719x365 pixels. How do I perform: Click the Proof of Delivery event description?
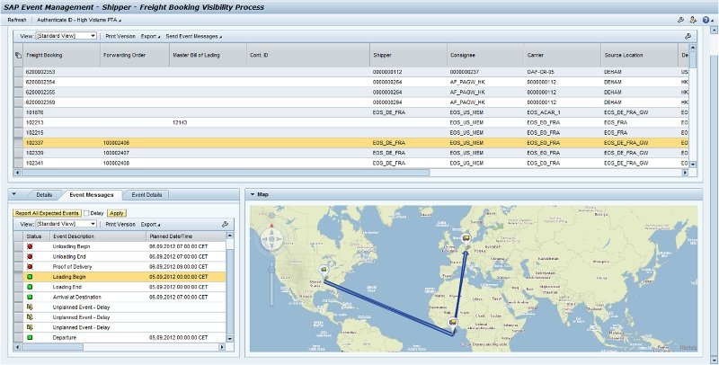[73, 266]
